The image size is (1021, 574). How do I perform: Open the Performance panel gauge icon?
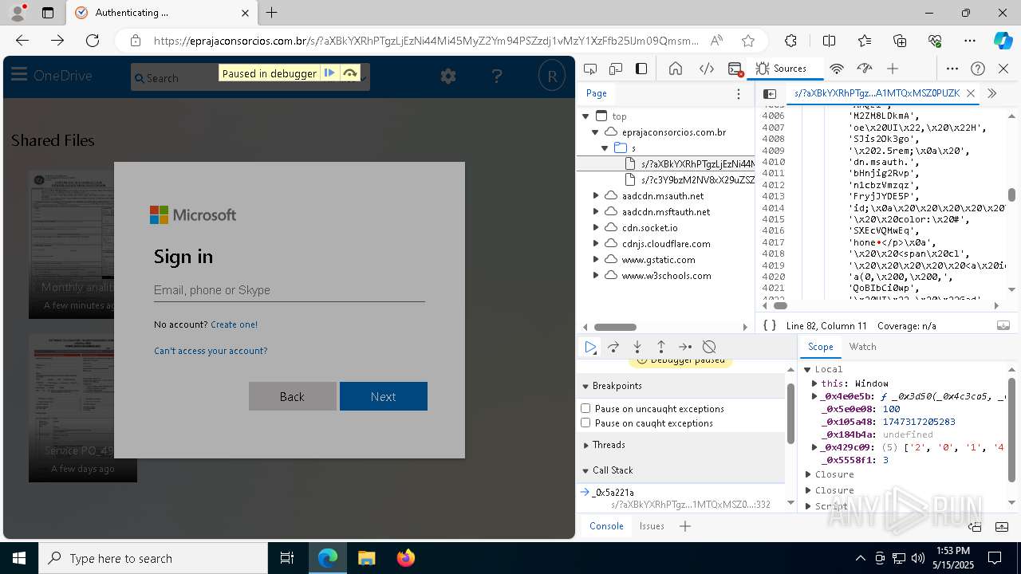pos(865,69)
